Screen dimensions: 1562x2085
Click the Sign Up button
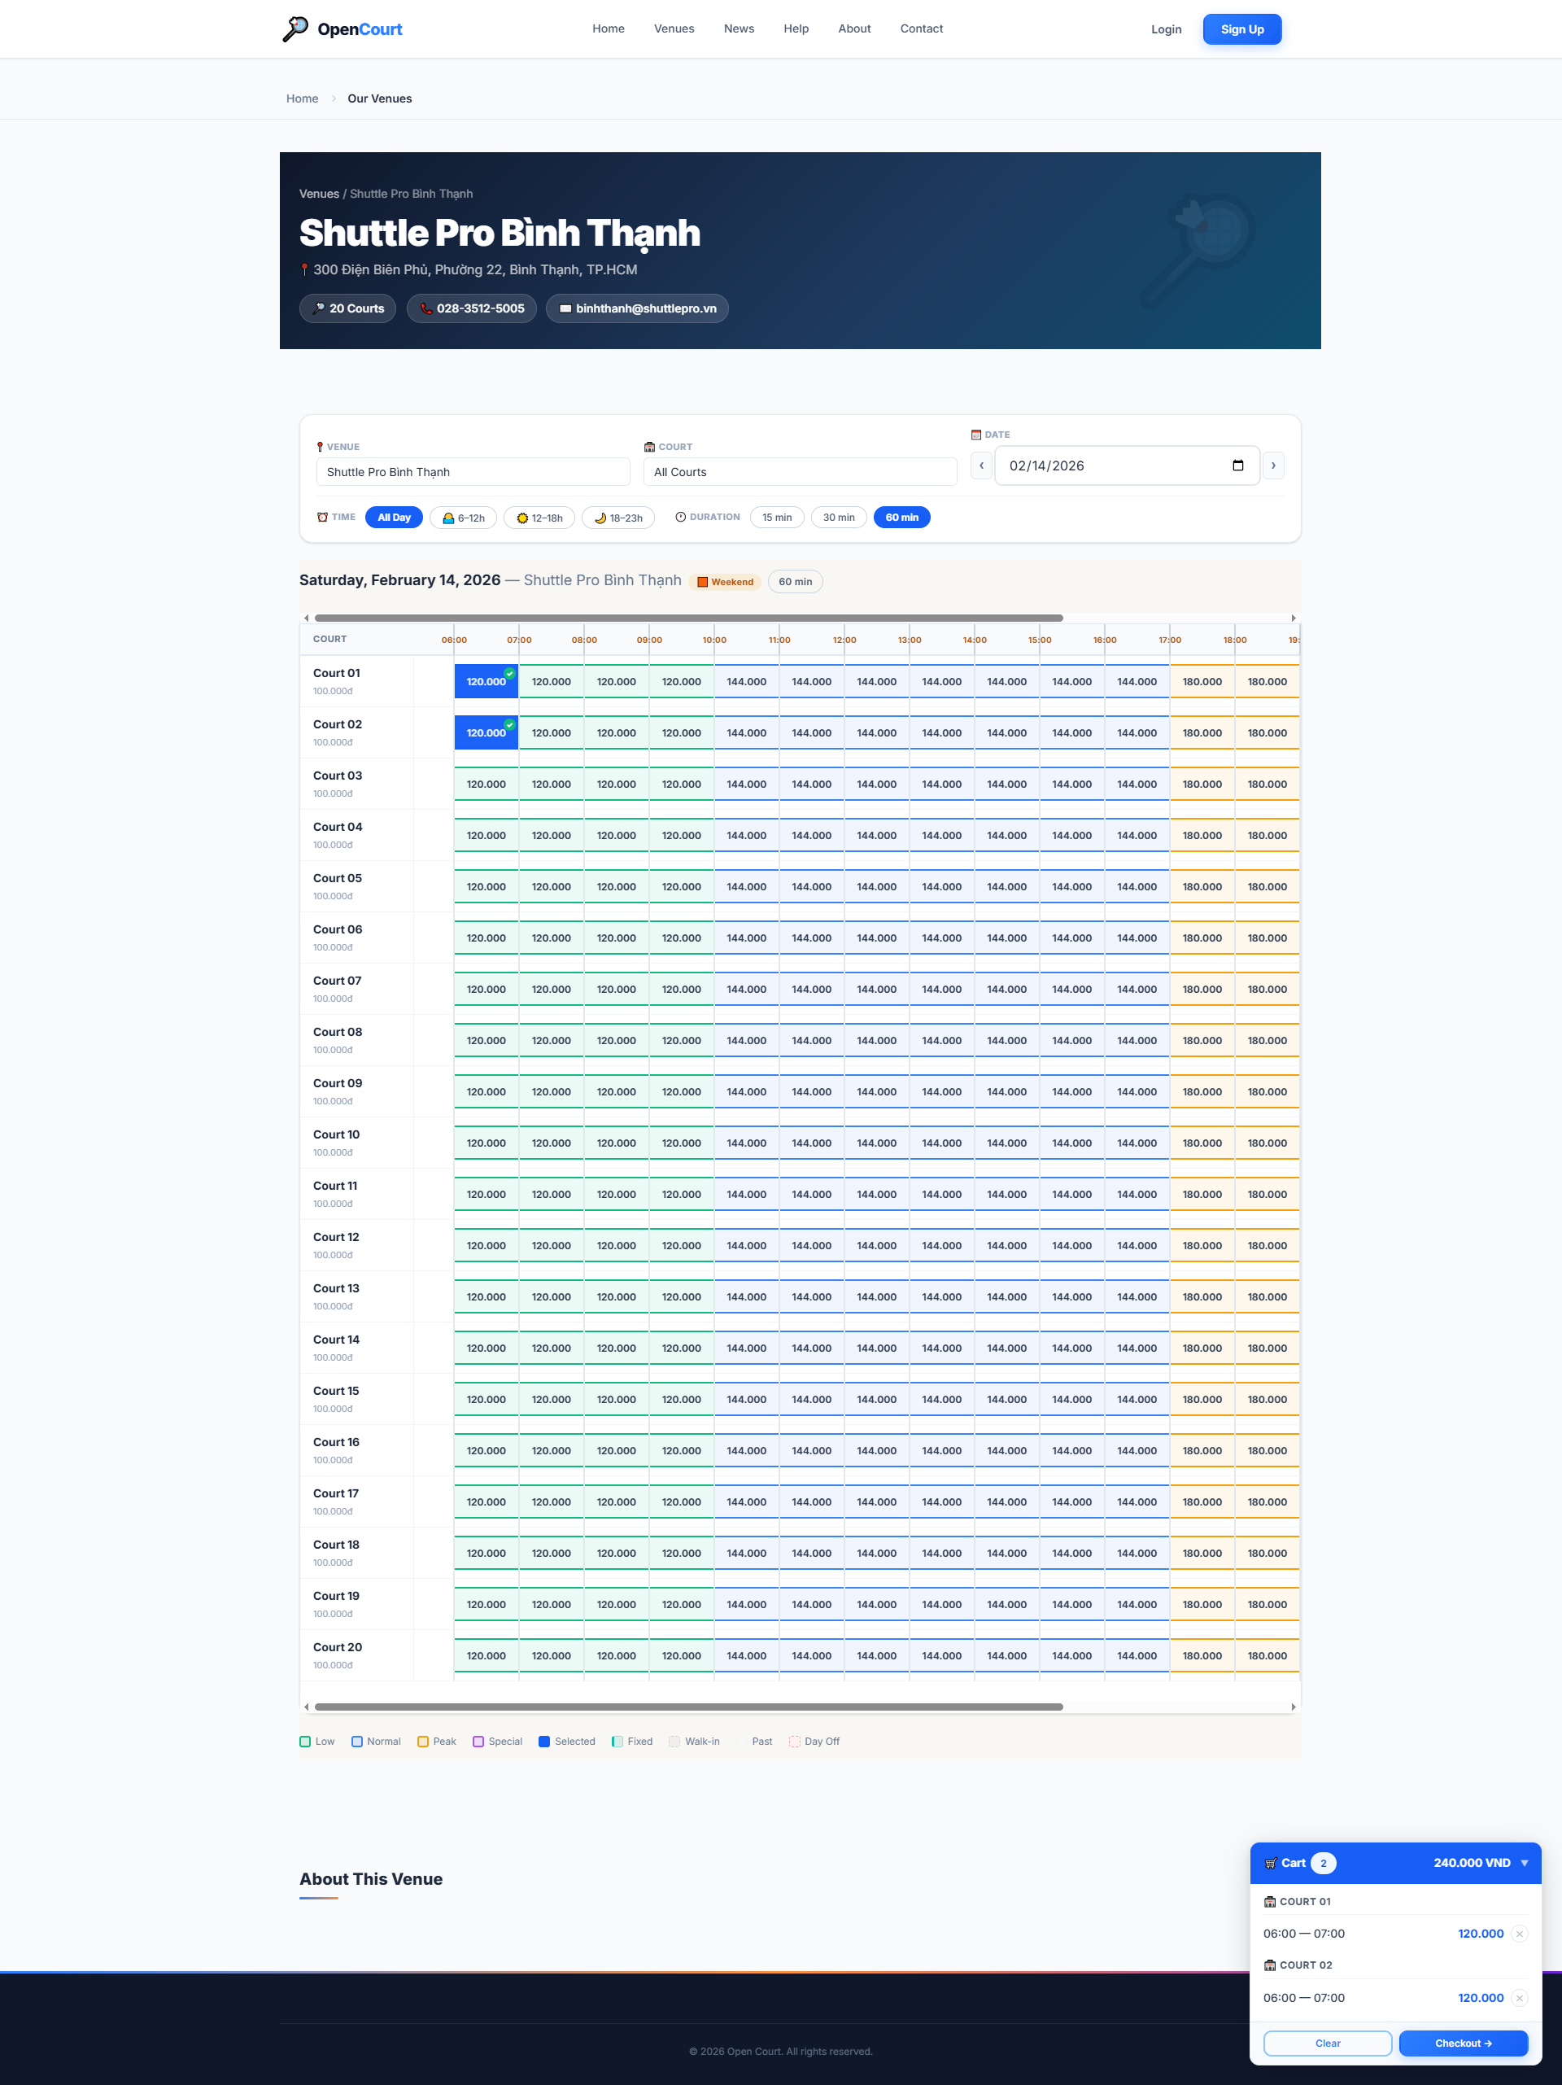1241,29
